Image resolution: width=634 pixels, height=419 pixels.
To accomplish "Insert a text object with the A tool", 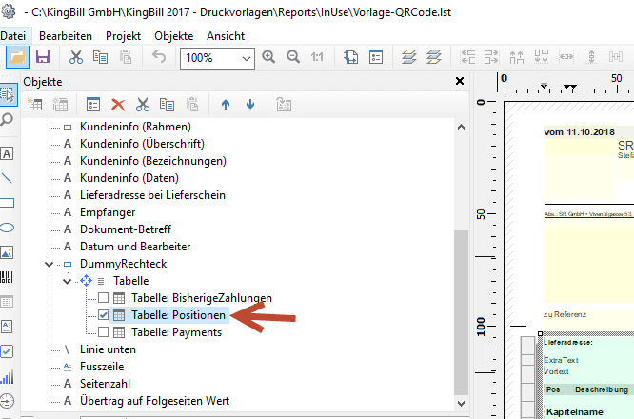I will pyautogui.click(x=7, y=153).
